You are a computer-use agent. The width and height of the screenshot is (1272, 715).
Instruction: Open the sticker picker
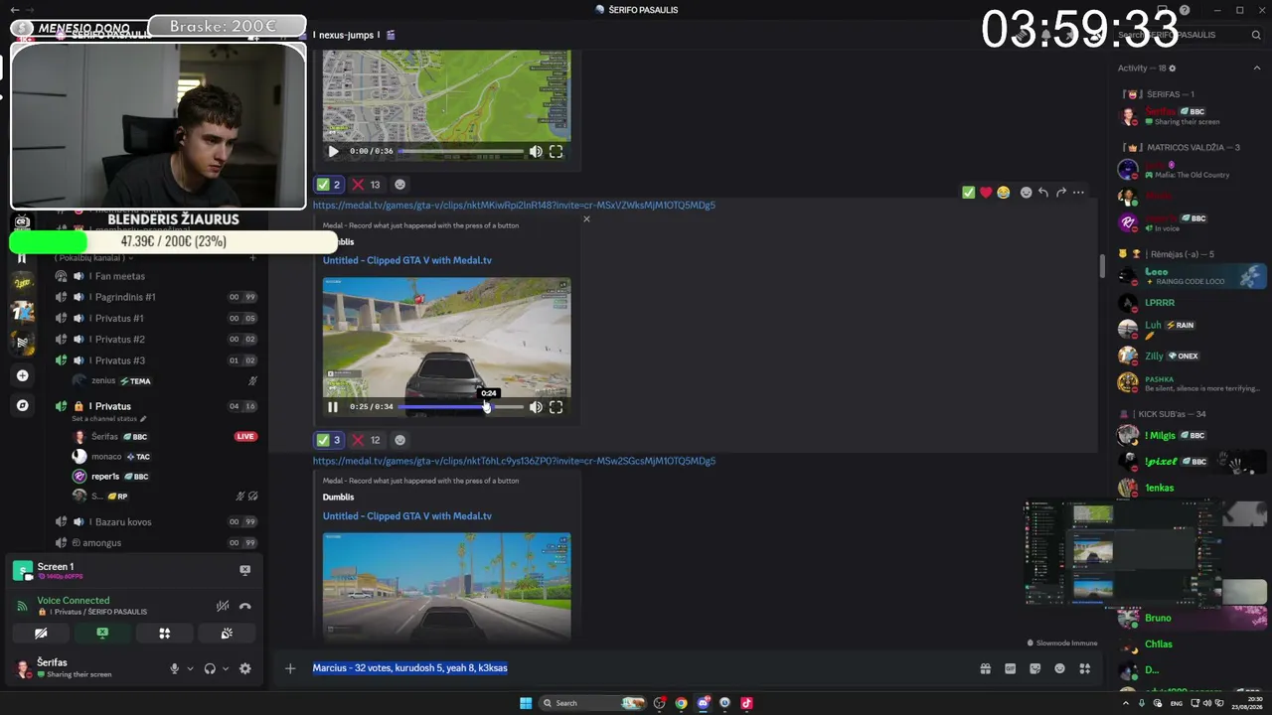tap(1034, 668)
